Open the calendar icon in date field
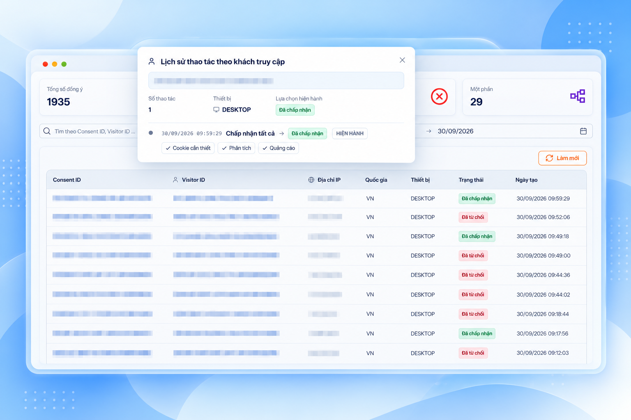The image size is (631, 420). click(583, 131)
